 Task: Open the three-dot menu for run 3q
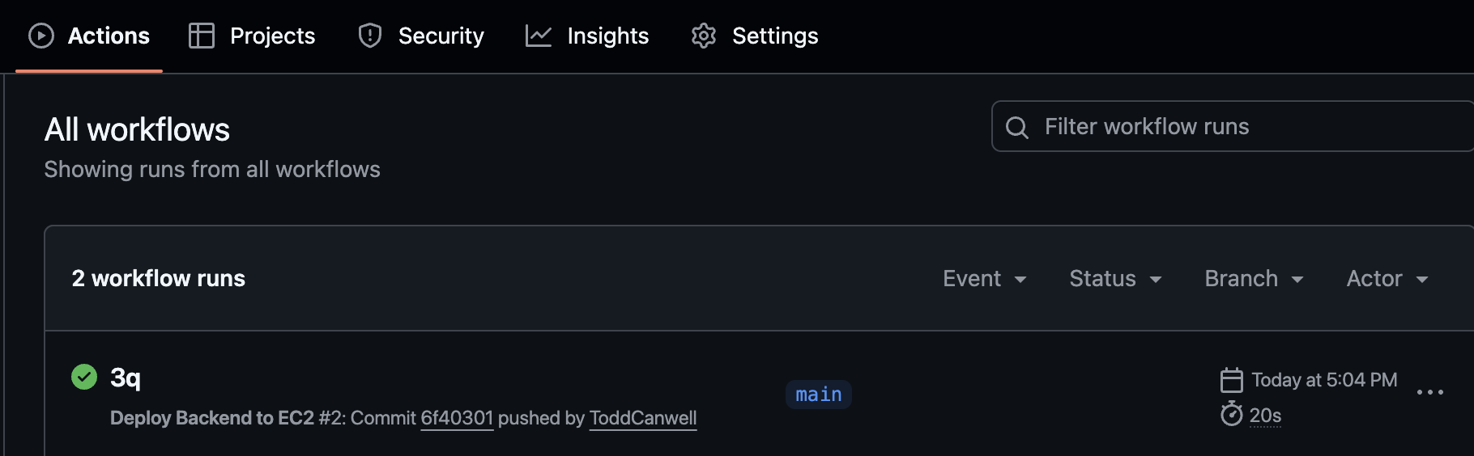click(x=1430, y=392)
